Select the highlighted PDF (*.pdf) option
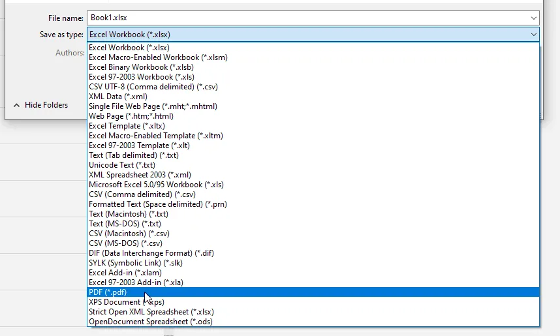Image resolution: width=560 pixels, height=336 pixels. pos(313,292)
